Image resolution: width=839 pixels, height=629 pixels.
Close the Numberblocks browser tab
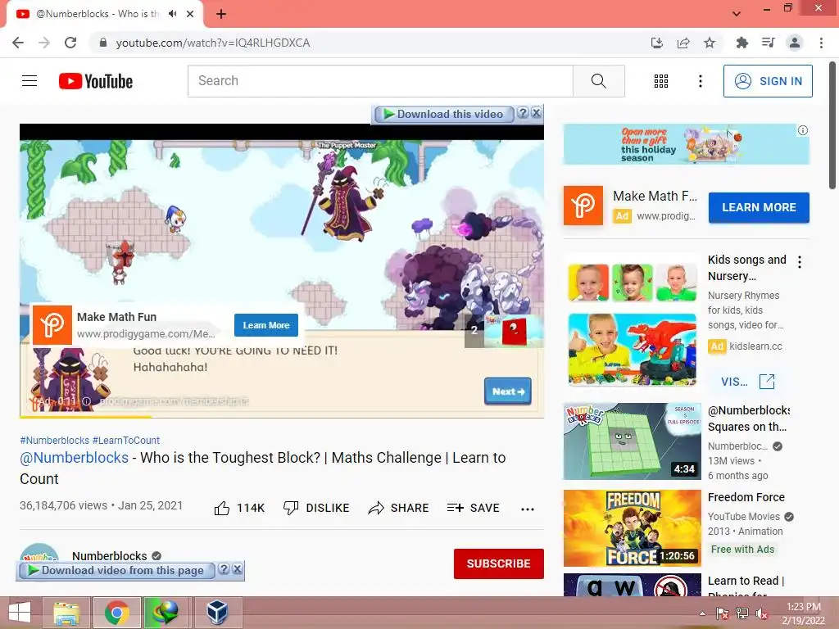tap(190, 14)
